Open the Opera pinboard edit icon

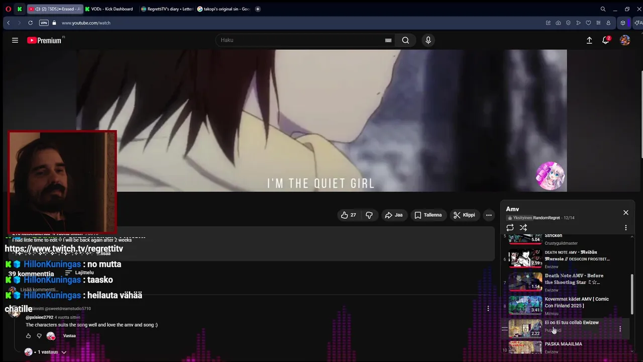tap(548, 23)
